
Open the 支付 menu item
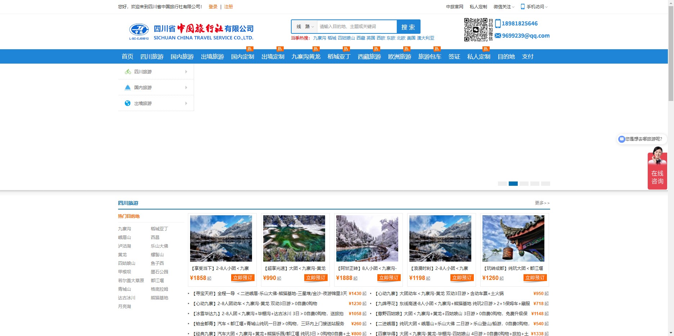528,56
